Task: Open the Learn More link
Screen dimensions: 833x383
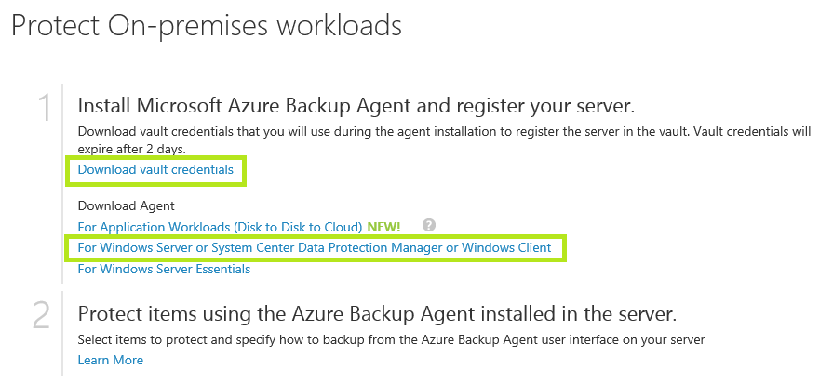Action: tap(110, 360)
